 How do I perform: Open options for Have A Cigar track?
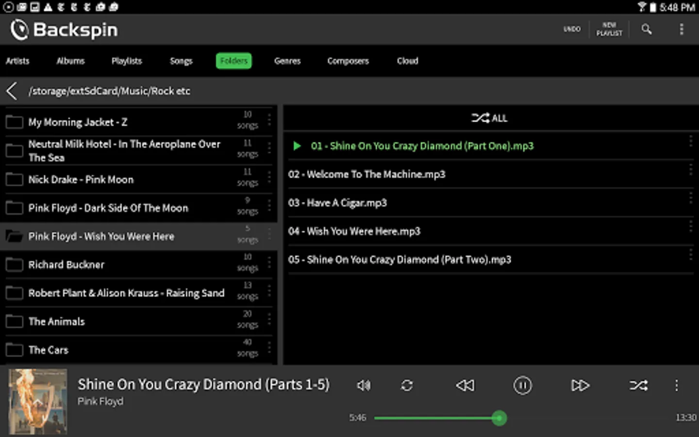tap(690, 198)
